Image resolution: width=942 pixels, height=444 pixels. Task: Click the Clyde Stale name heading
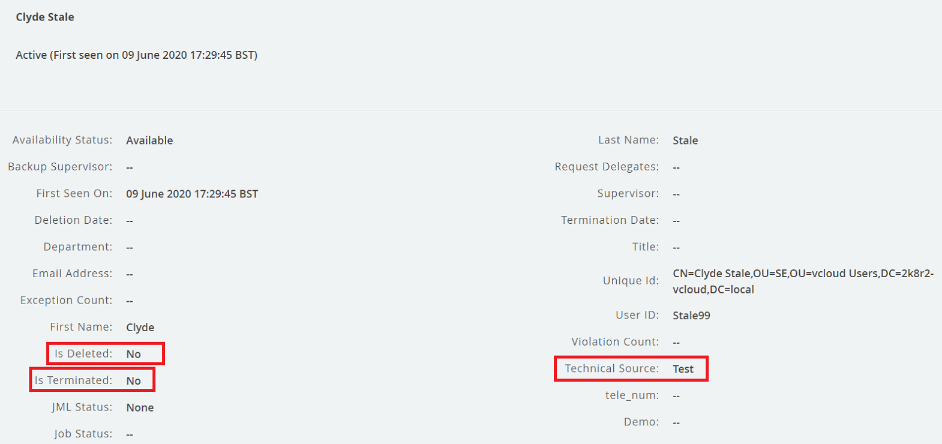45,17
